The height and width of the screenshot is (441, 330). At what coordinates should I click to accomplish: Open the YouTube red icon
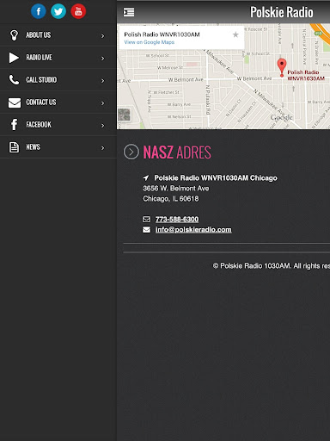coord(78,11)
